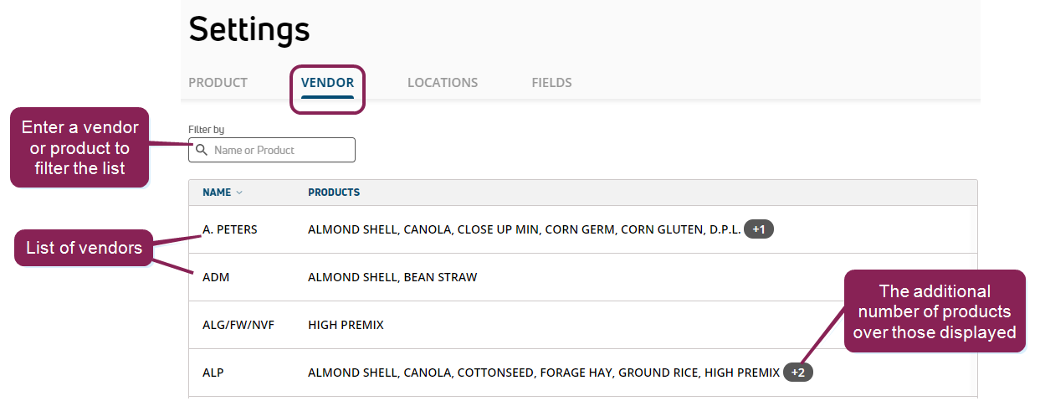
Task: Open the ADM vendor row
Action: (x=216, y=277)
